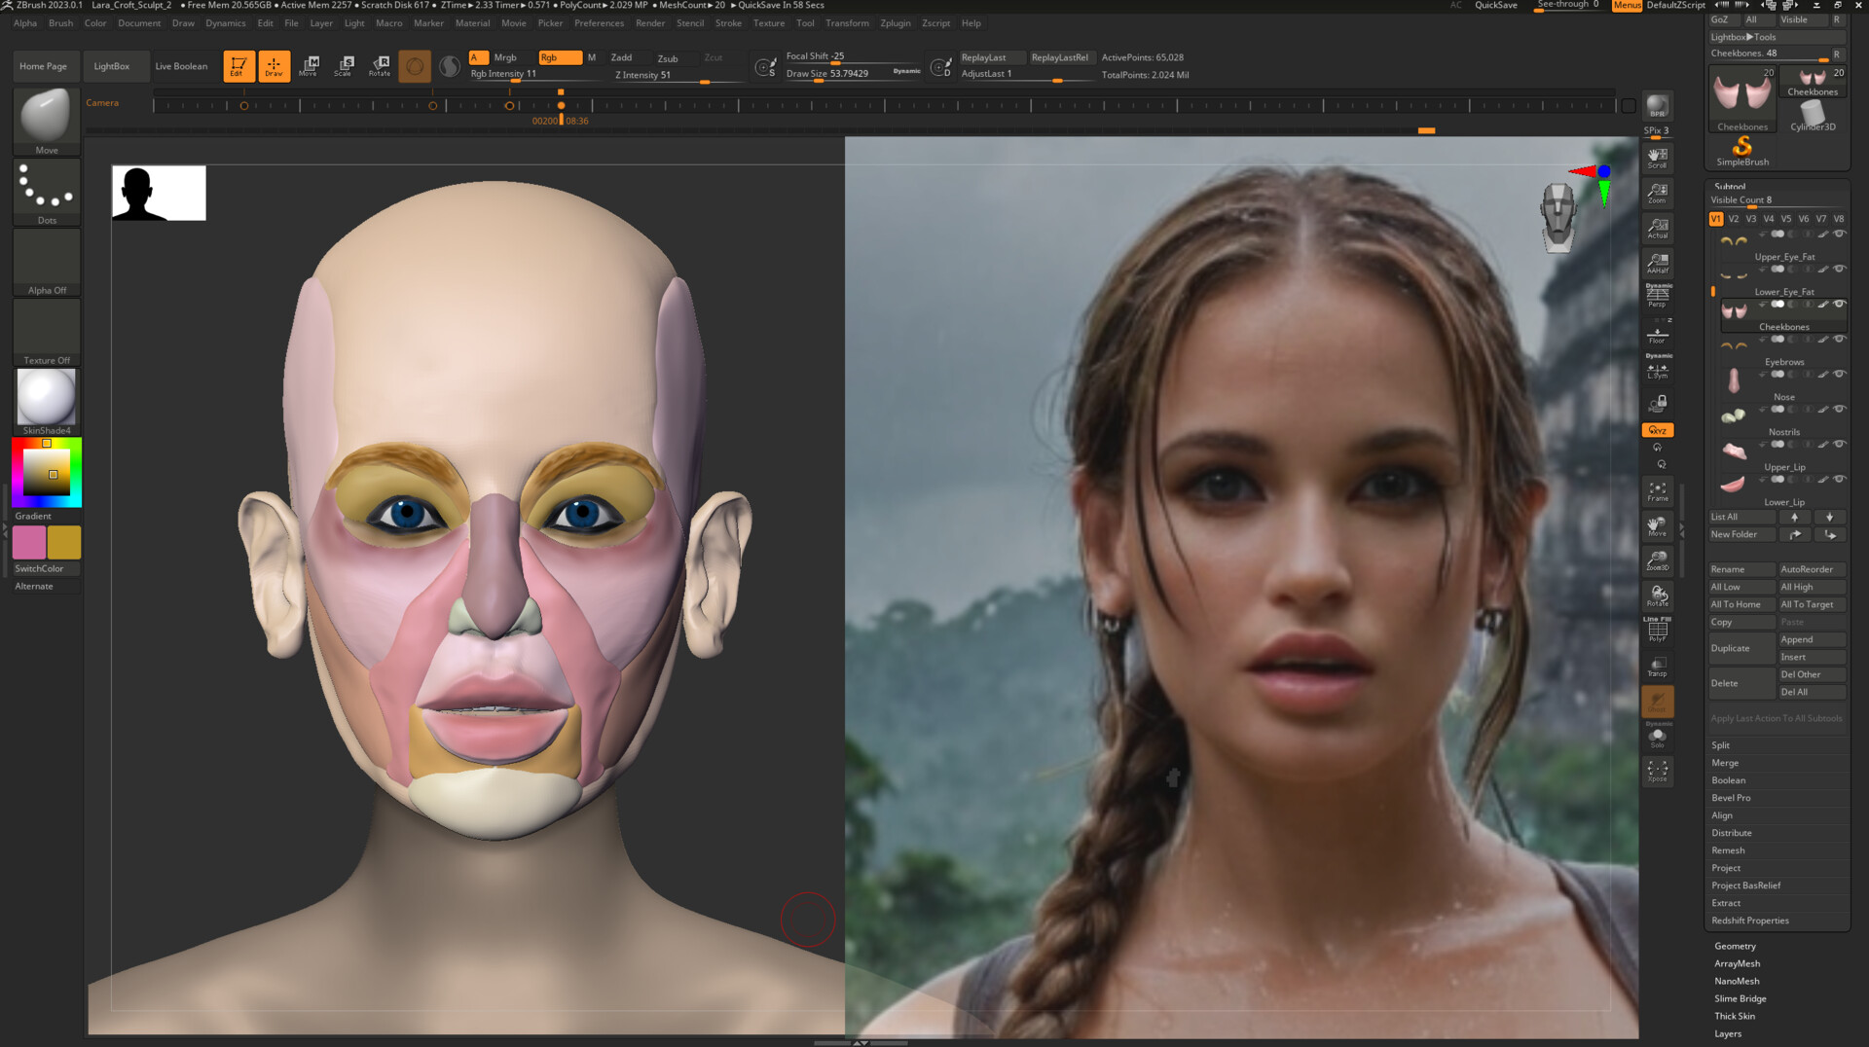1869x1047 pixels.
Task: Select the Scroll navigation tool
Action: tap(1658, 158)
